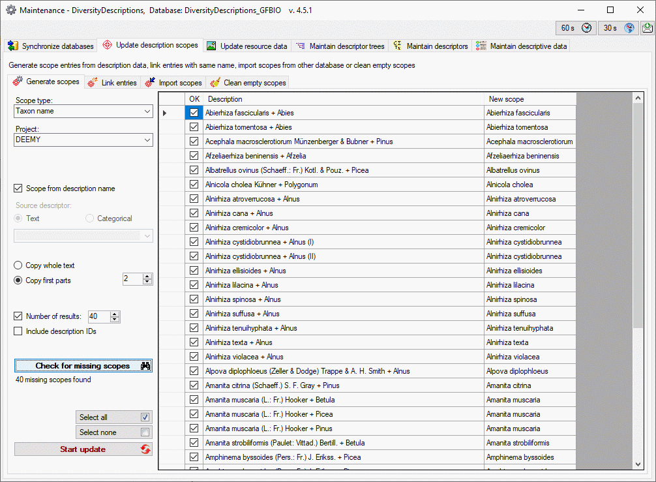
Task: Click the 60 s timeout clock button
Action: pos(576,28)
